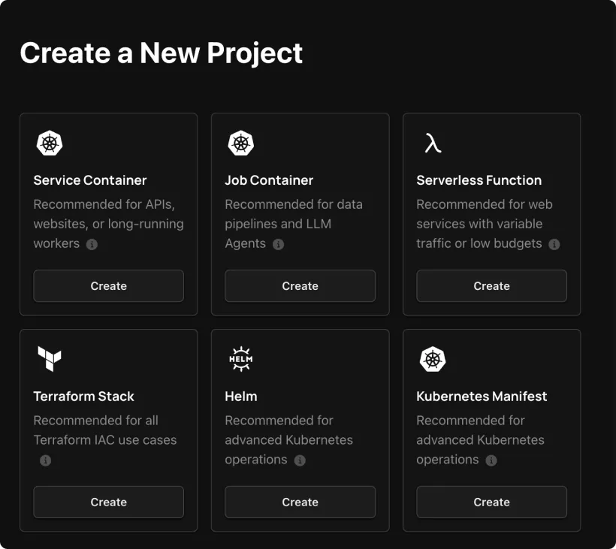Image resolution: width=616 pixels, height=549 pixels.
Task: Select the Service Container card
Action: pos(108,214)
